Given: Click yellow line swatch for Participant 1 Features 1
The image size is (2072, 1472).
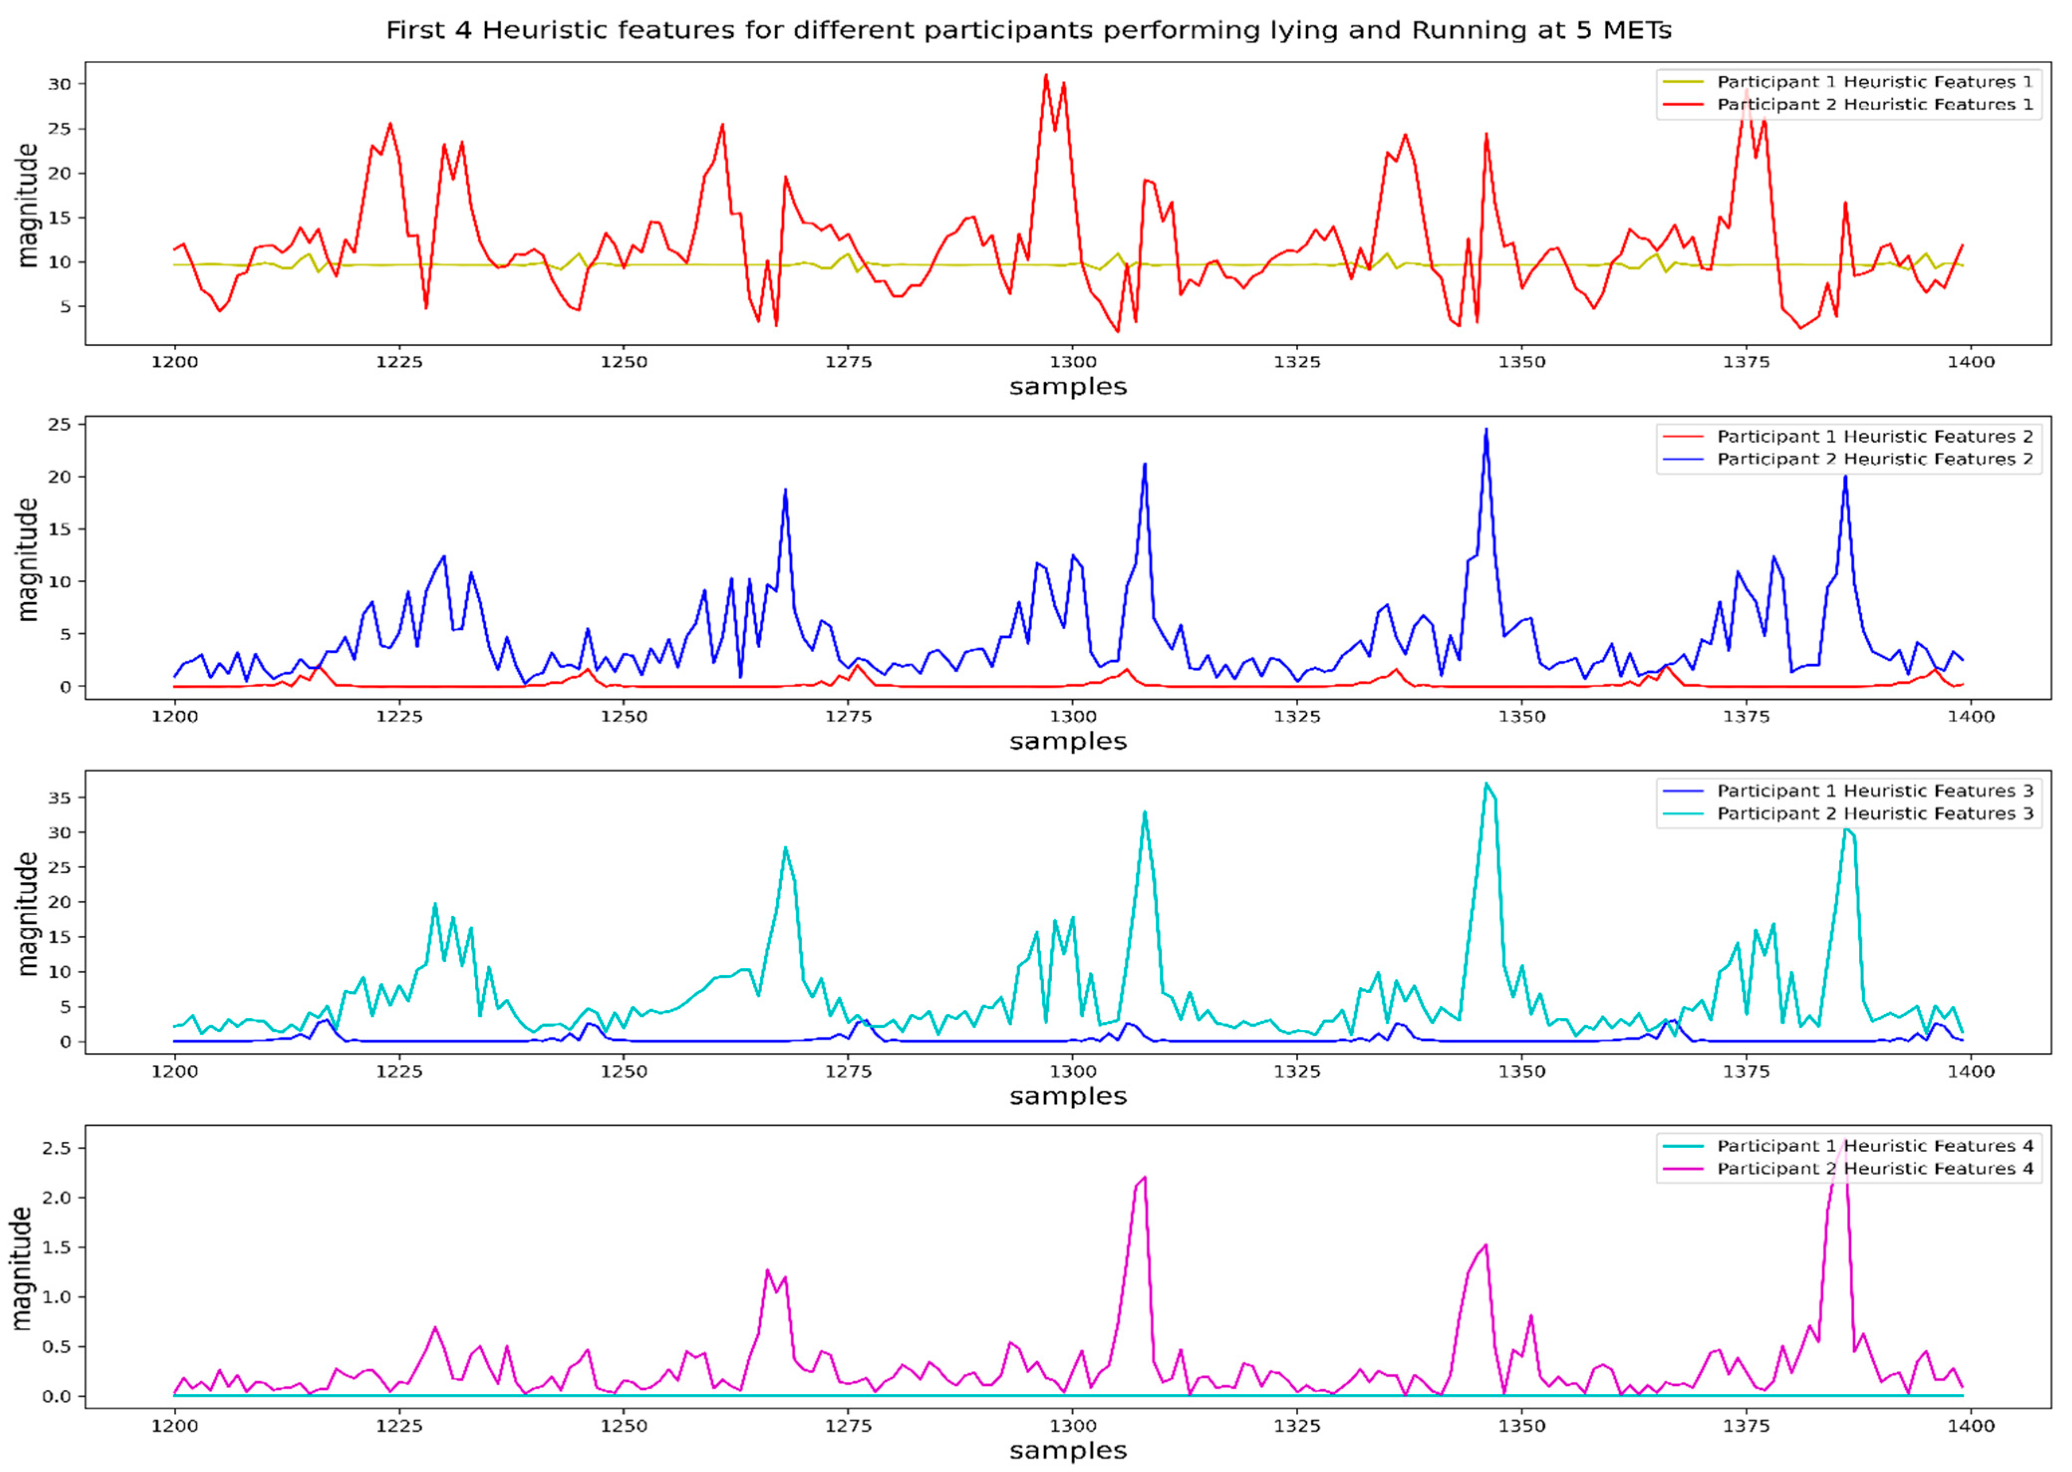Looking at the screenshot, I should coord(1683,82).
